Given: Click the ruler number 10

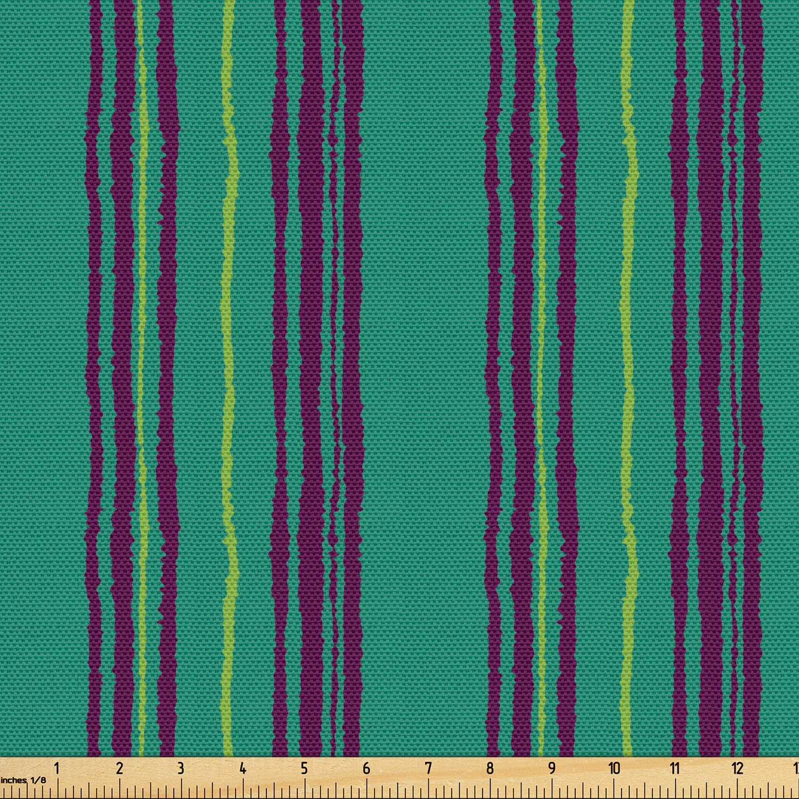Looking at the screenshot, I should [614, 768].
